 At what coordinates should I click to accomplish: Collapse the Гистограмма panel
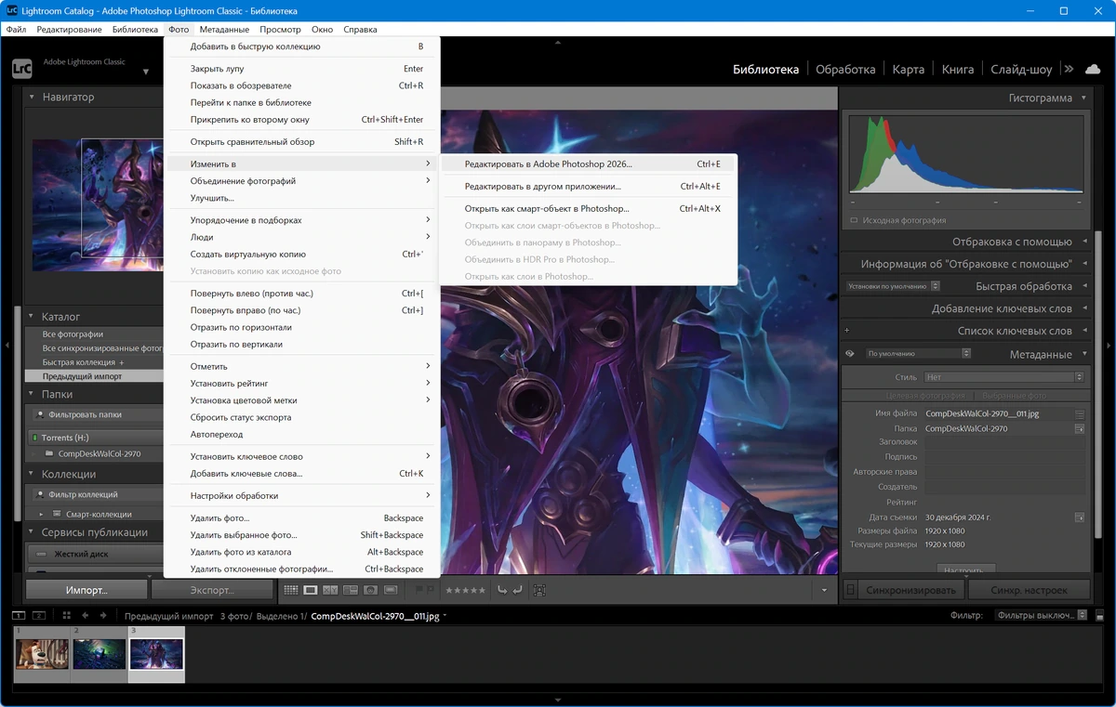(1083, 98)
